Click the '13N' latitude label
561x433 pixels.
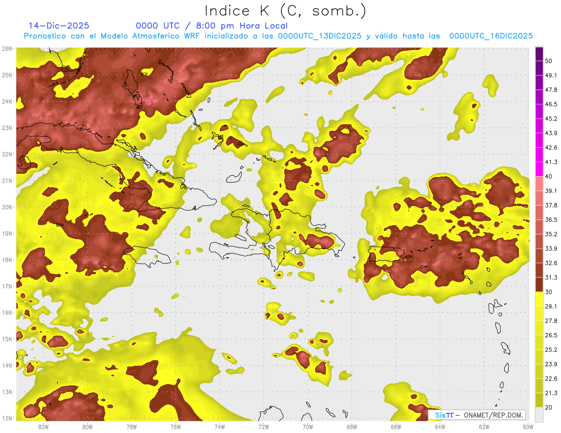click(7, 392)
